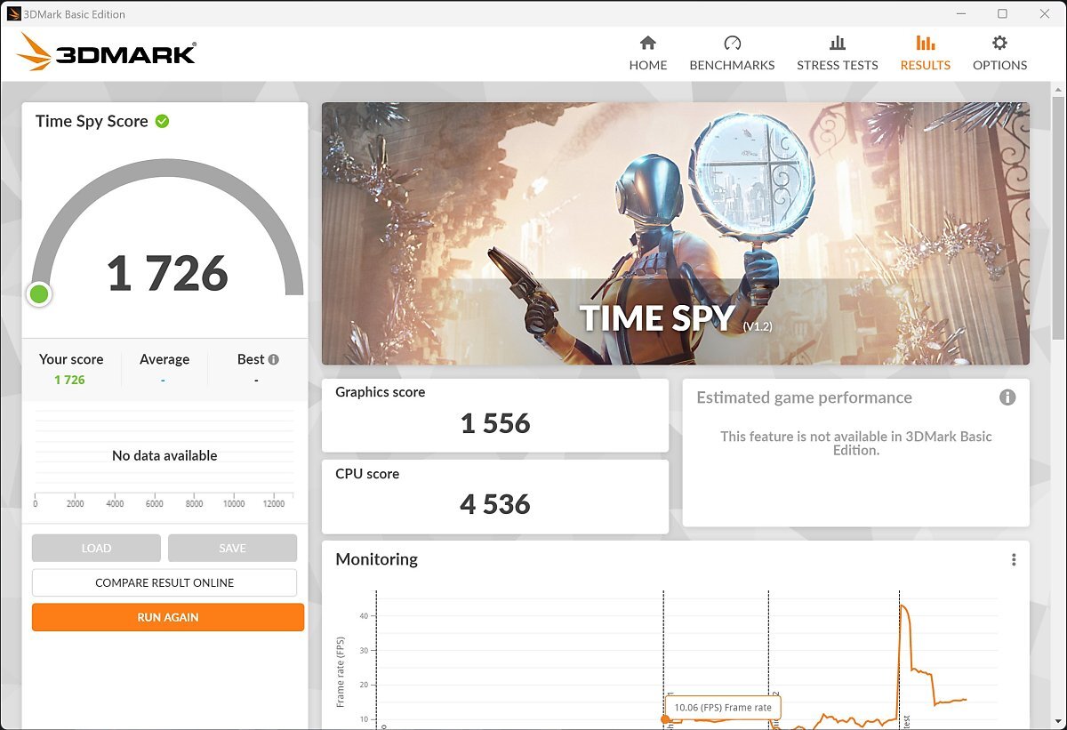Click the Your score value 1 726

(69, 380)
